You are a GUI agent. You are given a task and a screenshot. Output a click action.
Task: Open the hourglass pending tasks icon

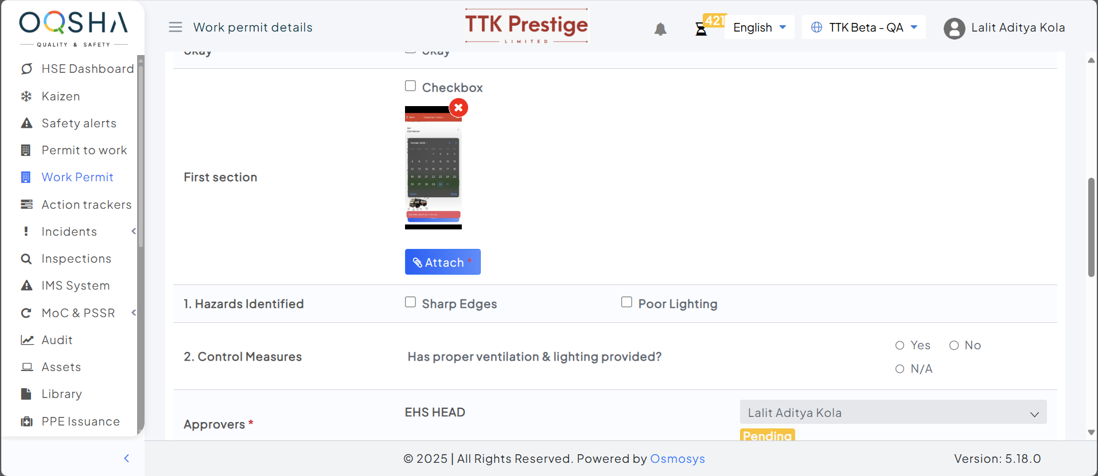click(701, 29)
